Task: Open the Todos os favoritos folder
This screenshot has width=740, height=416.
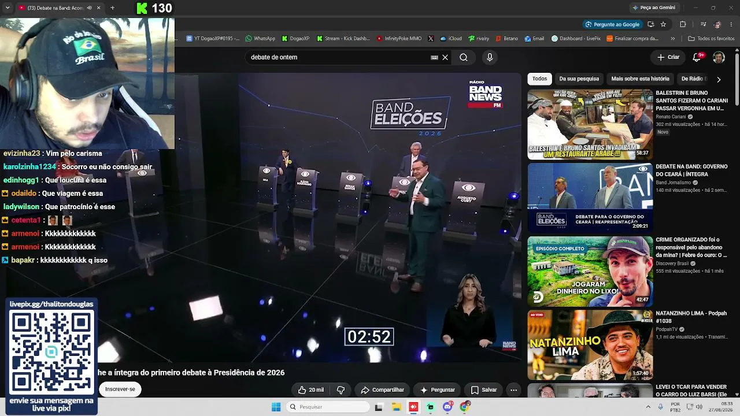Action: coord(711,39)
